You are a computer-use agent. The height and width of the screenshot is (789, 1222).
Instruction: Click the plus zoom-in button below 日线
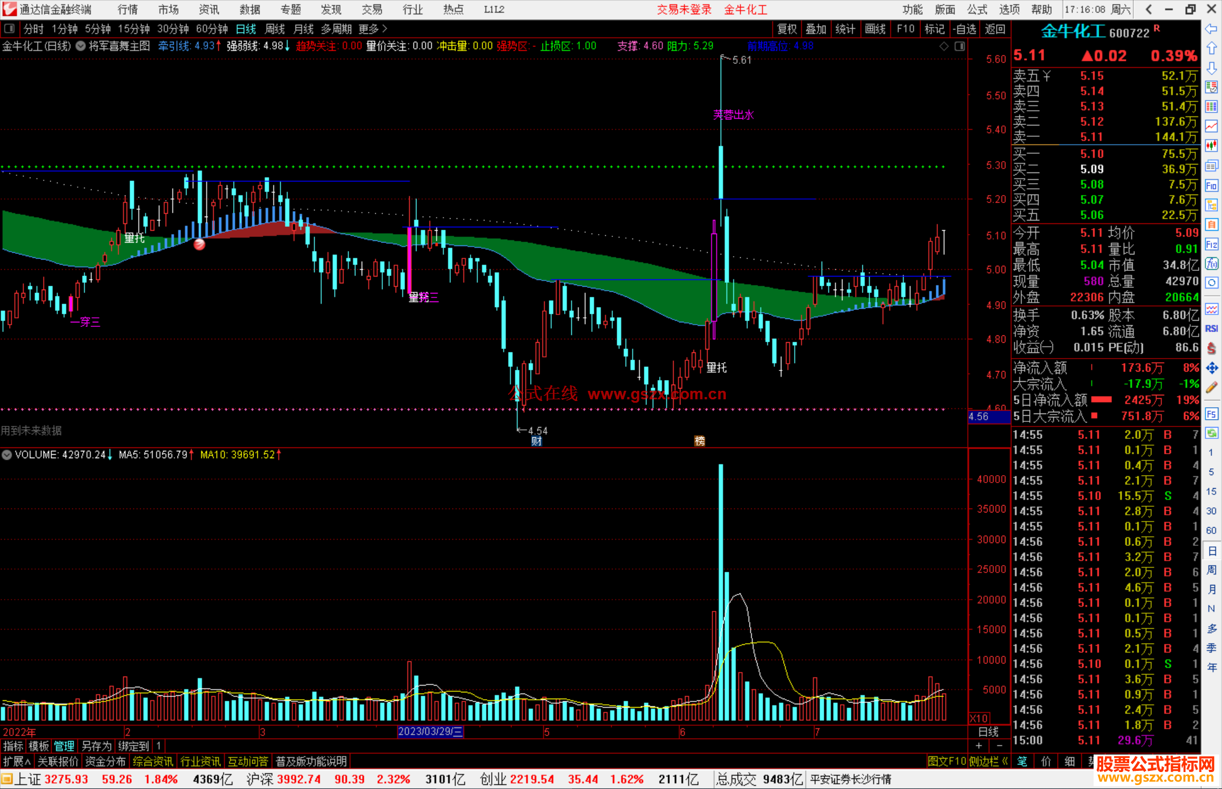(x=979, y=746)
